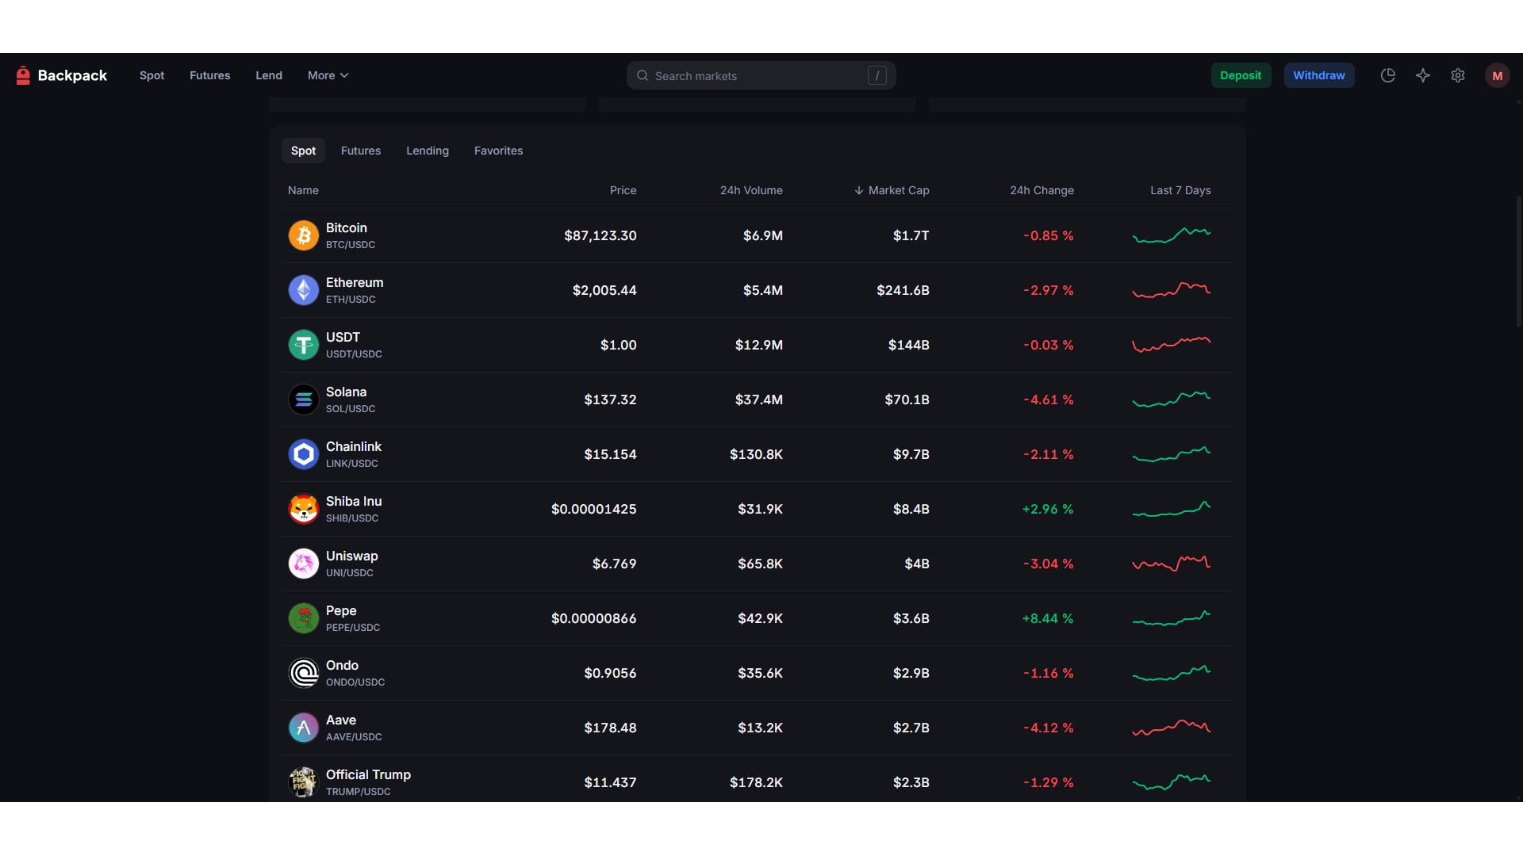Click Bitcoin's 7-day sparkline chart

[1172, 235]
